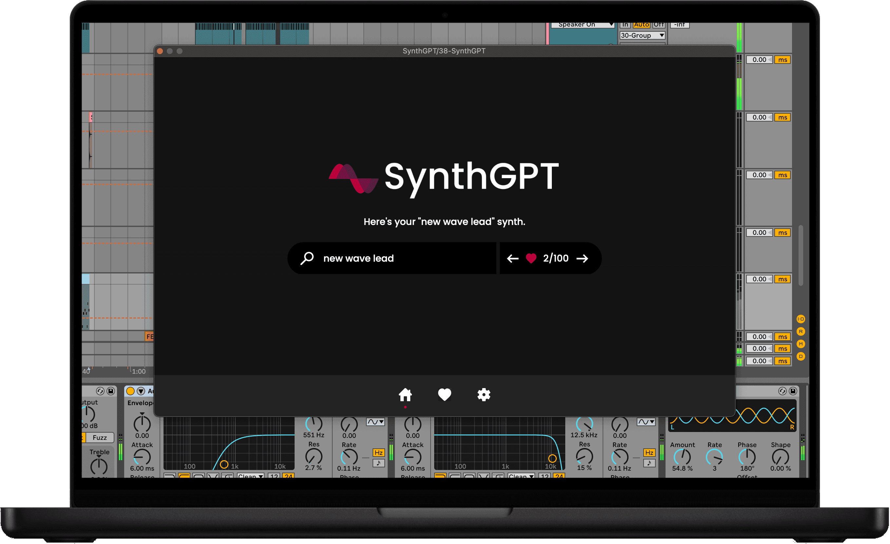This screenshot has width=890, height=544.
Task: Select the Fuzz button
Action: pyautogui.click(x=100, y=438)
